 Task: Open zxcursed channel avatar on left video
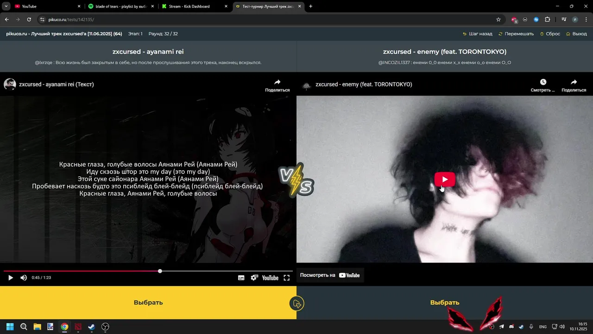tap(10, 84)
